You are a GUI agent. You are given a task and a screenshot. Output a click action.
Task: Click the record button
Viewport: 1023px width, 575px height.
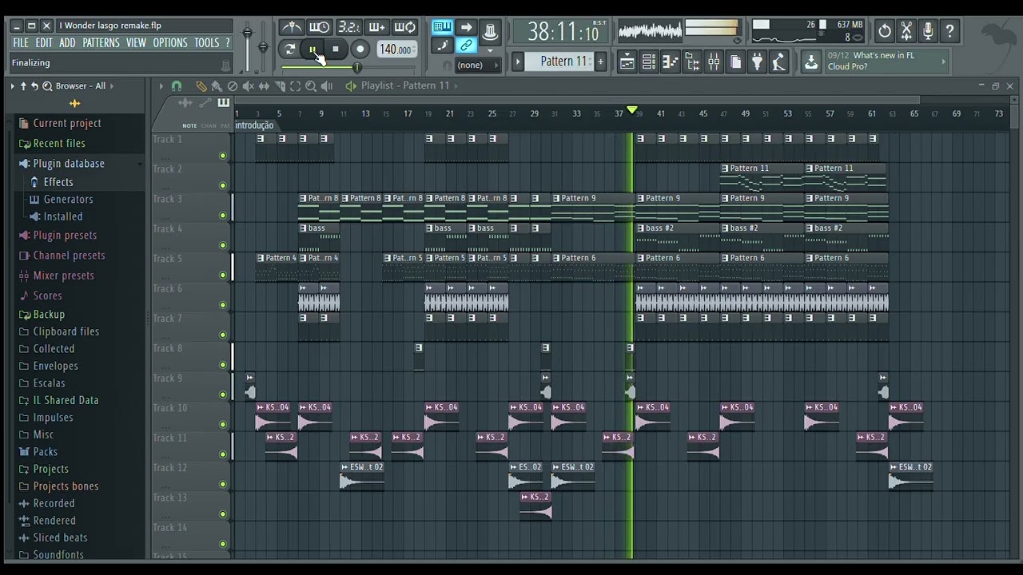tap(360, 50)
